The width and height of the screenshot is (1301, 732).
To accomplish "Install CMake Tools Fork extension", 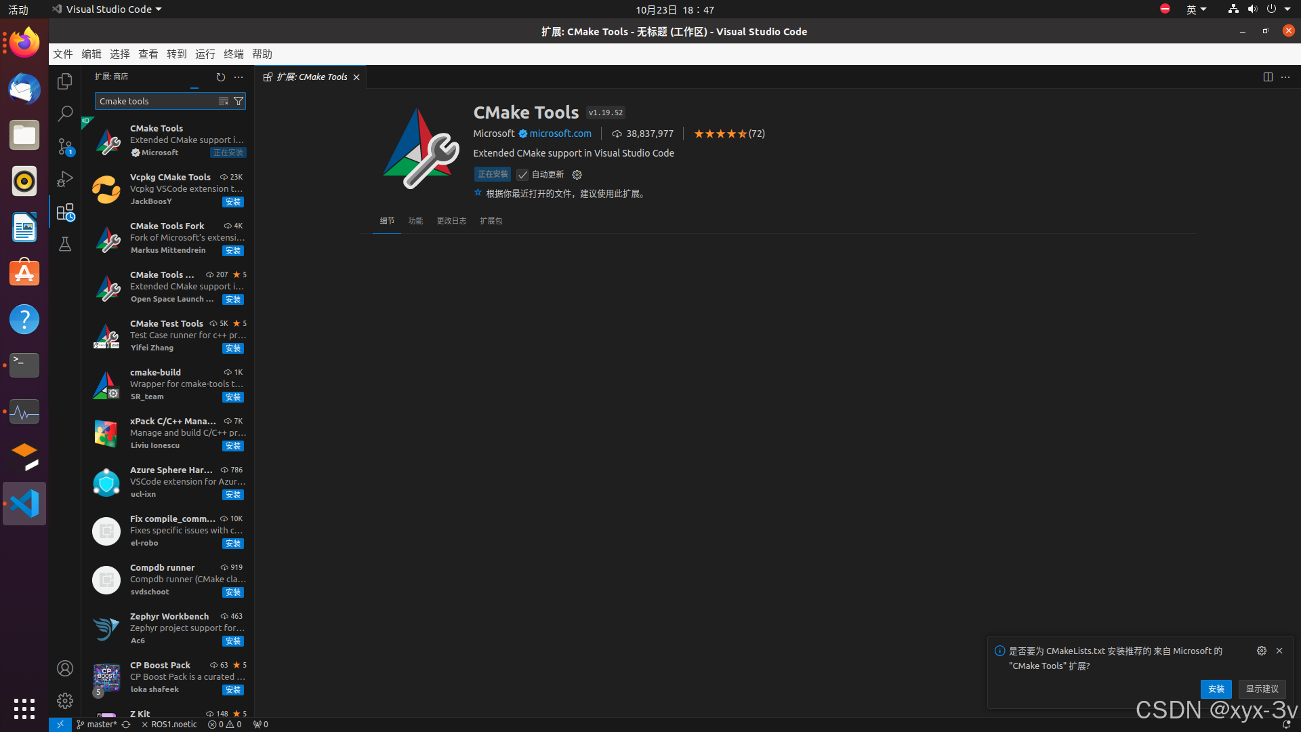I will (233, 251).
